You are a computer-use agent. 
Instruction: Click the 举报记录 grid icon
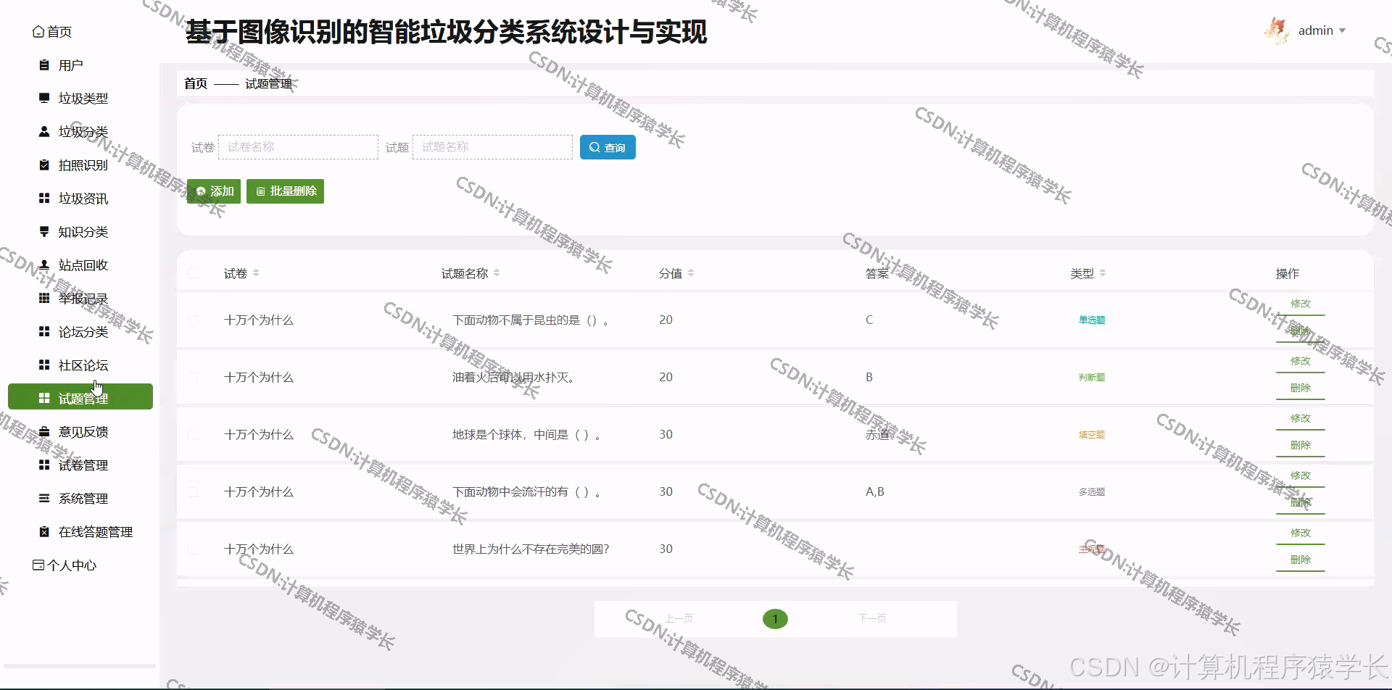click(44, 298)
